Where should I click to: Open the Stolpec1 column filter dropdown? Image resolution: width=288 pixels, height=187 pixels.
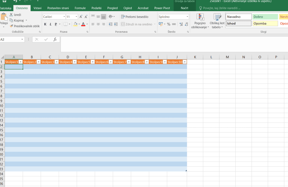click(x=21, y=62)
